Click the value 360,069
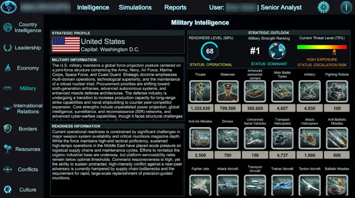The width and height of the screenshot is (355, 198). (255, 108)
